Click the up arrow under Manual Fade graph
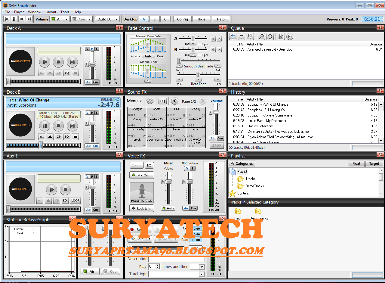 click(x=148, y=81)
